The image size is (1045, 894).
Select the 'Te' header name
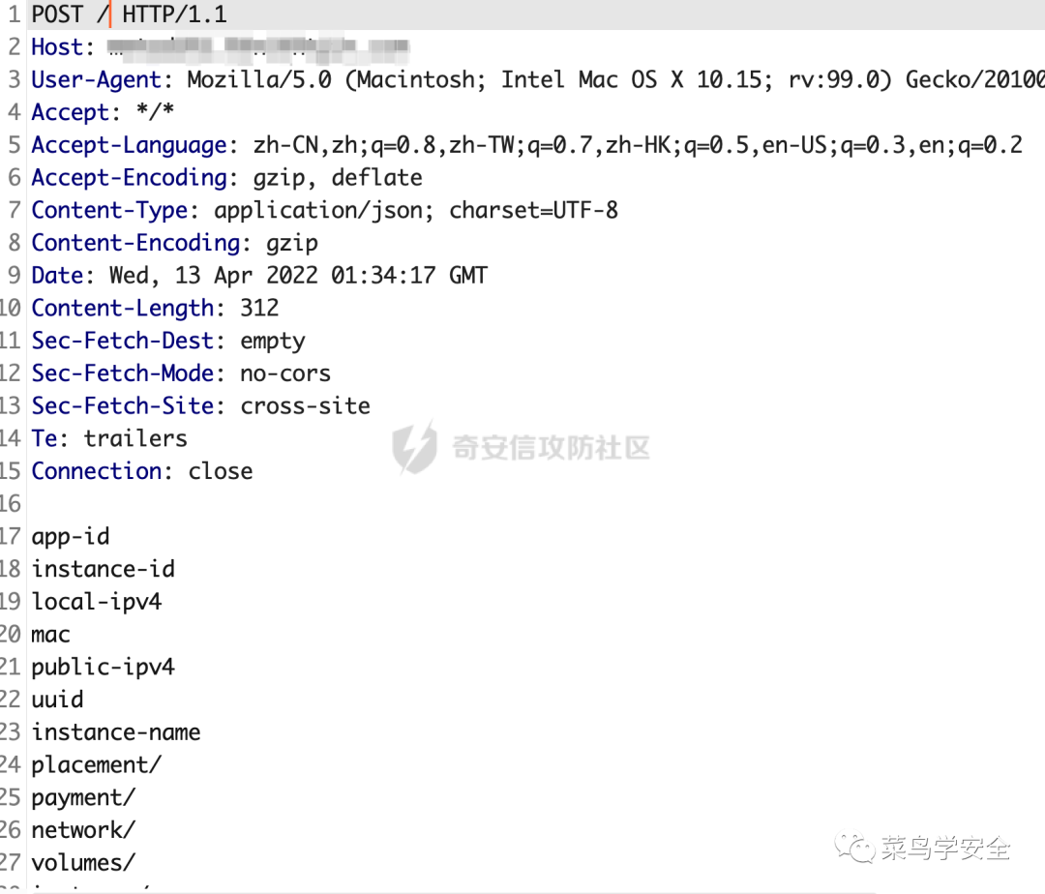(x=45, y=439)
